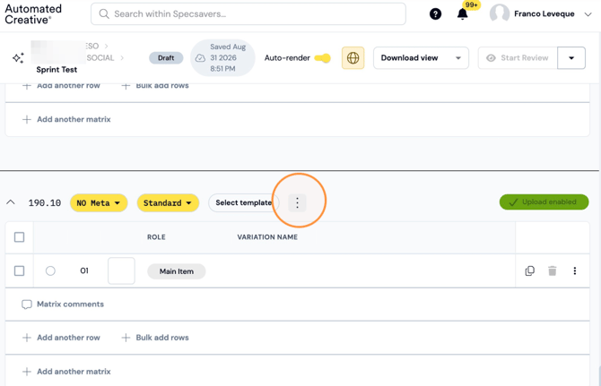
Task: Click Add another row in matrix 190.10
Action: [x=61, y=338]
